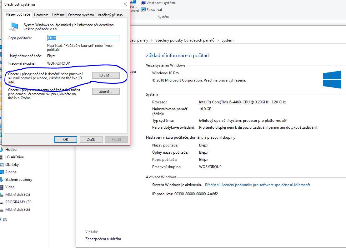Click the product ID 00330-80000-00000-AA862
Viewport: 346px width, 248px height.
196,194
